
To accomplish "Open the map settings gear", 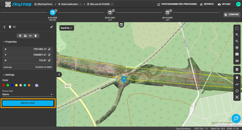I will click(237, 69).
